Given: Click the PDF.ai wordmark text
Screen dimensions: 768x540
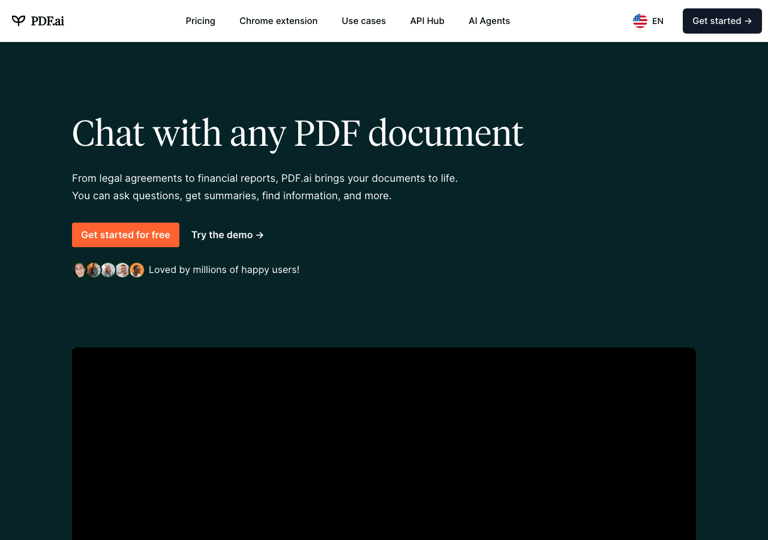Looking at the screenshot, I should tap(47, 21).
